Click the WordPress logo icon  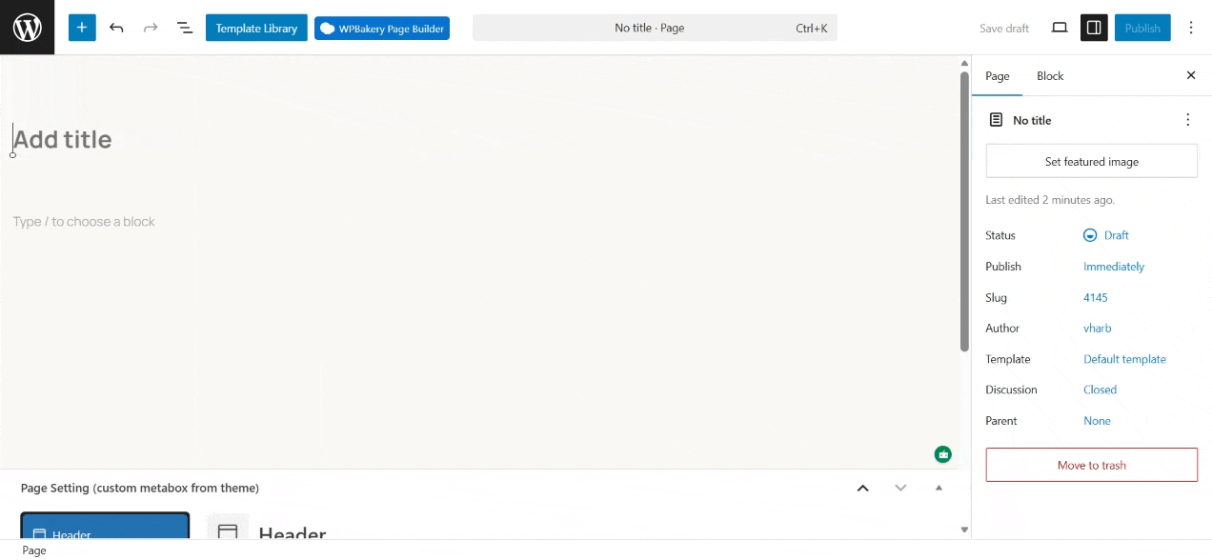coord(27,27)
